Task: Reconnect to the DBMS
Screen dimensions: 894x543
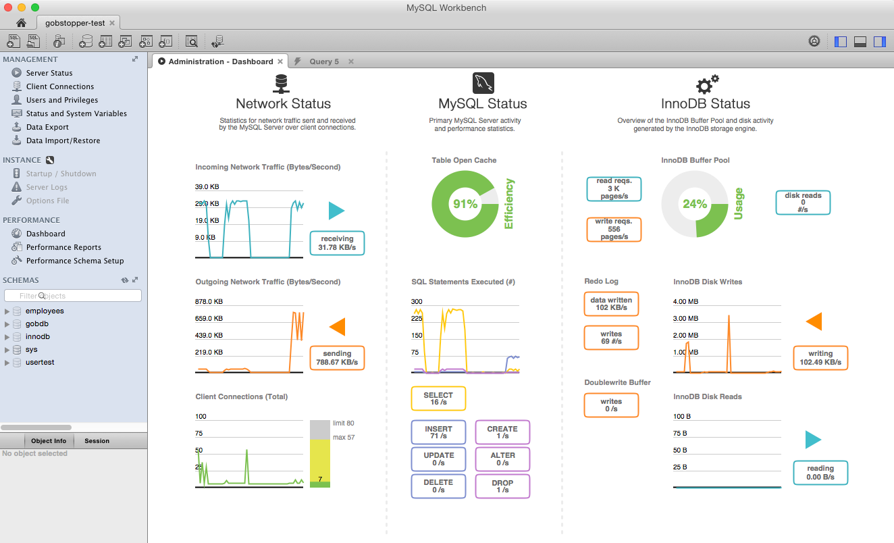Action: (217, 41)
